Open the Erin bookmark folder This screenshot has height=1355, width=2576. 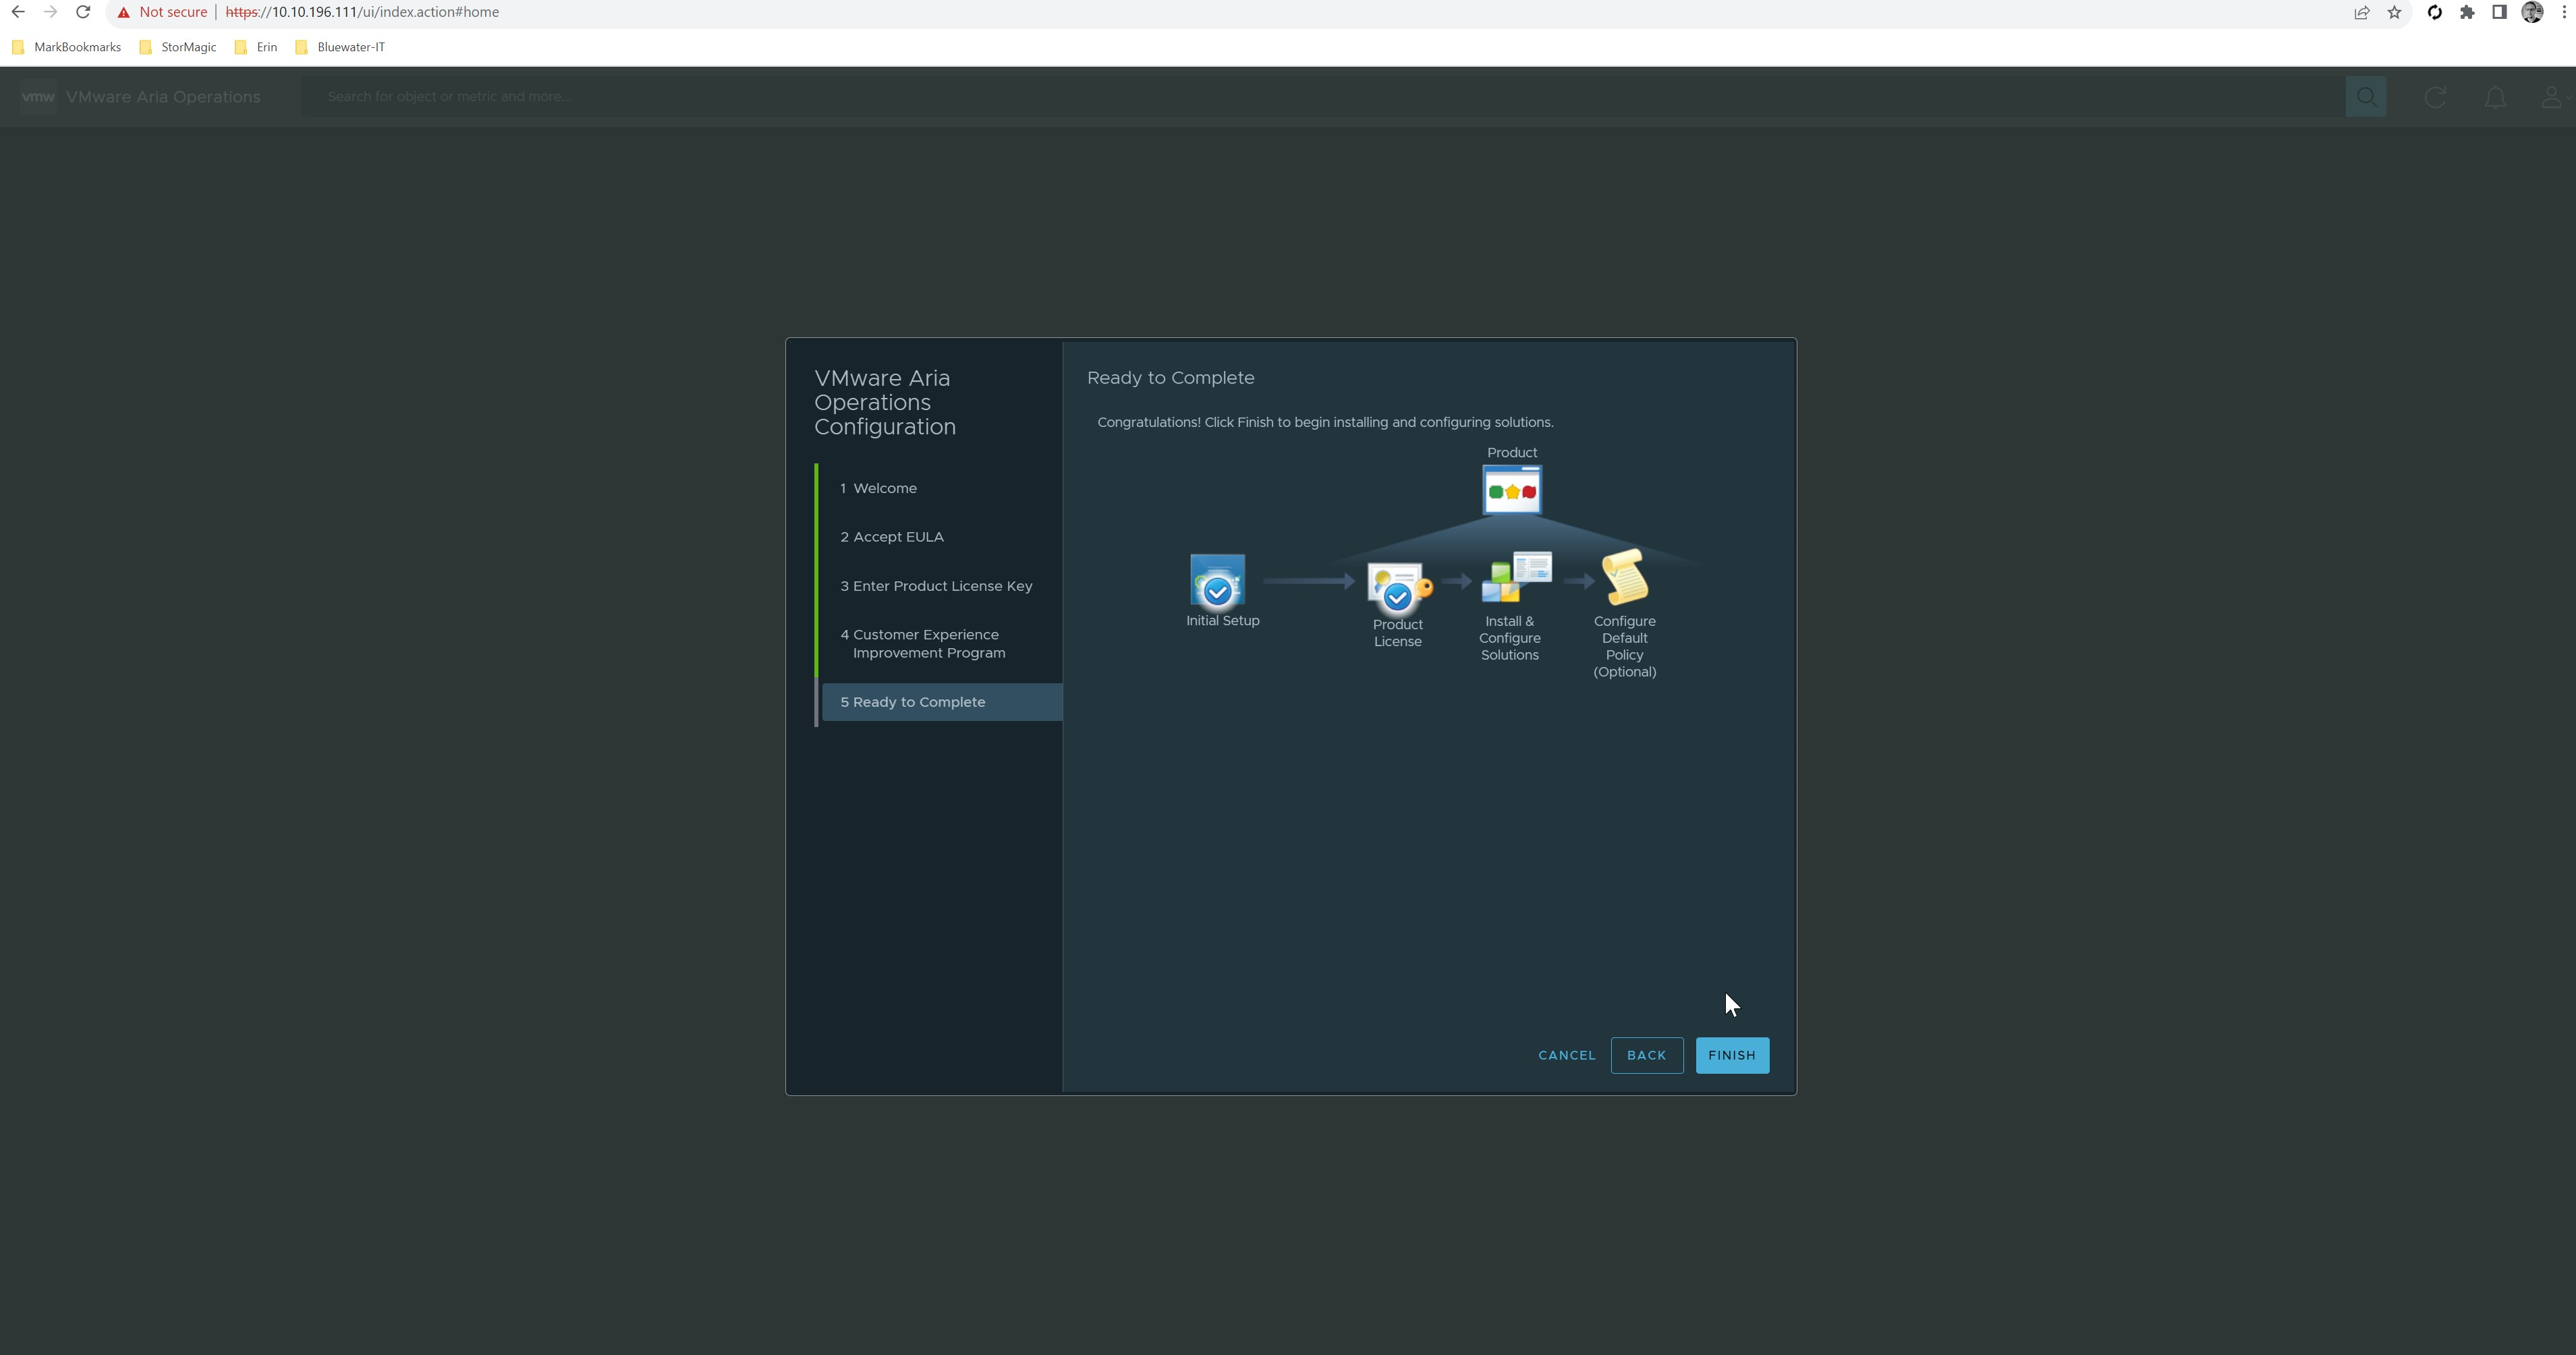[256, 47]
